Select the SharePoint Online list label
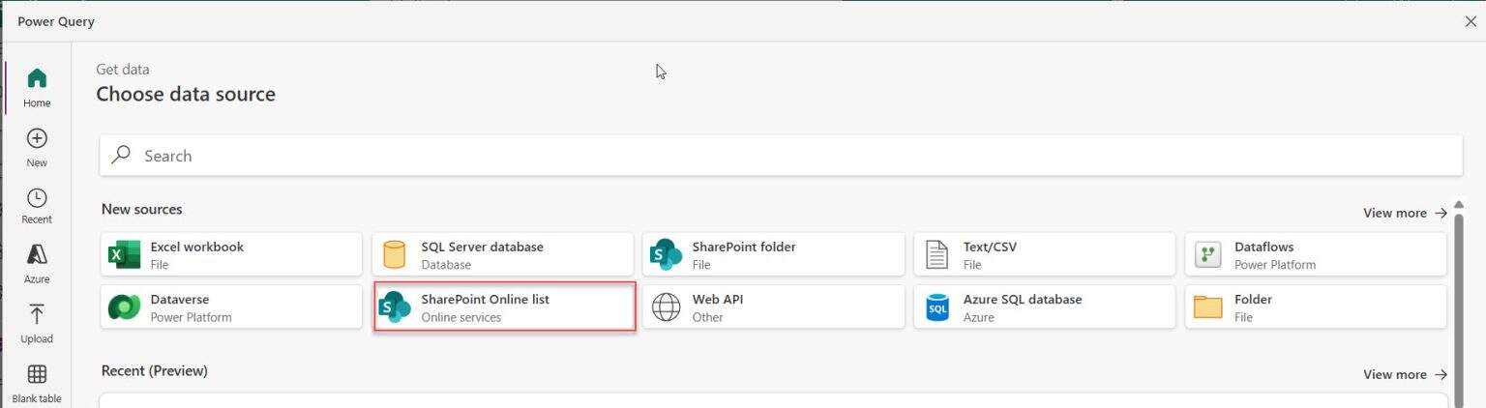Image resolution: width=1486 pixels, height=408 pixels. [485, 300]
